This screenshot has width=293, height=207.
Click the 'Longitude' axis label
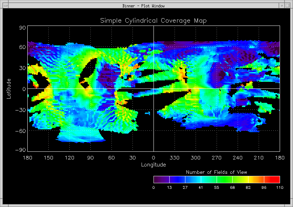(154, 164)
